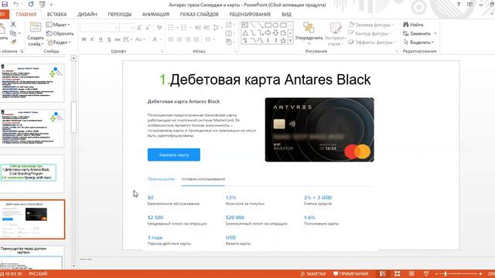This screenshot has height=278, width=495.
Task: Click Условия использования link on slide
Action: 203,179
